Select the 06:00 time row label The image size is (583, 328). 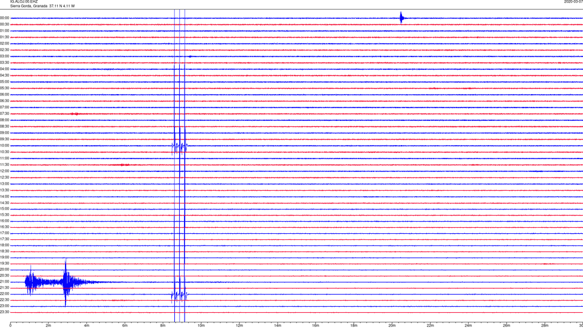(5, 95)
